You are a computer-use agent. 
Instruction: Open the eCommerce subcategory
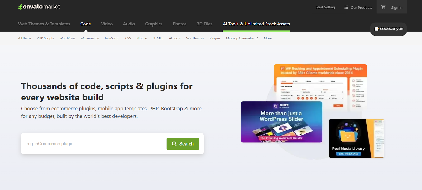90,38
